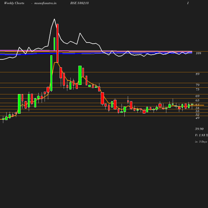Click the 89 price level label

[x=198, y=74]
